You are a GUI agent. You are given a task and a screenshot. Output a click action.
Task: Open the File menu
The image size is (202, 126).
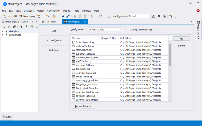point(4,11)
